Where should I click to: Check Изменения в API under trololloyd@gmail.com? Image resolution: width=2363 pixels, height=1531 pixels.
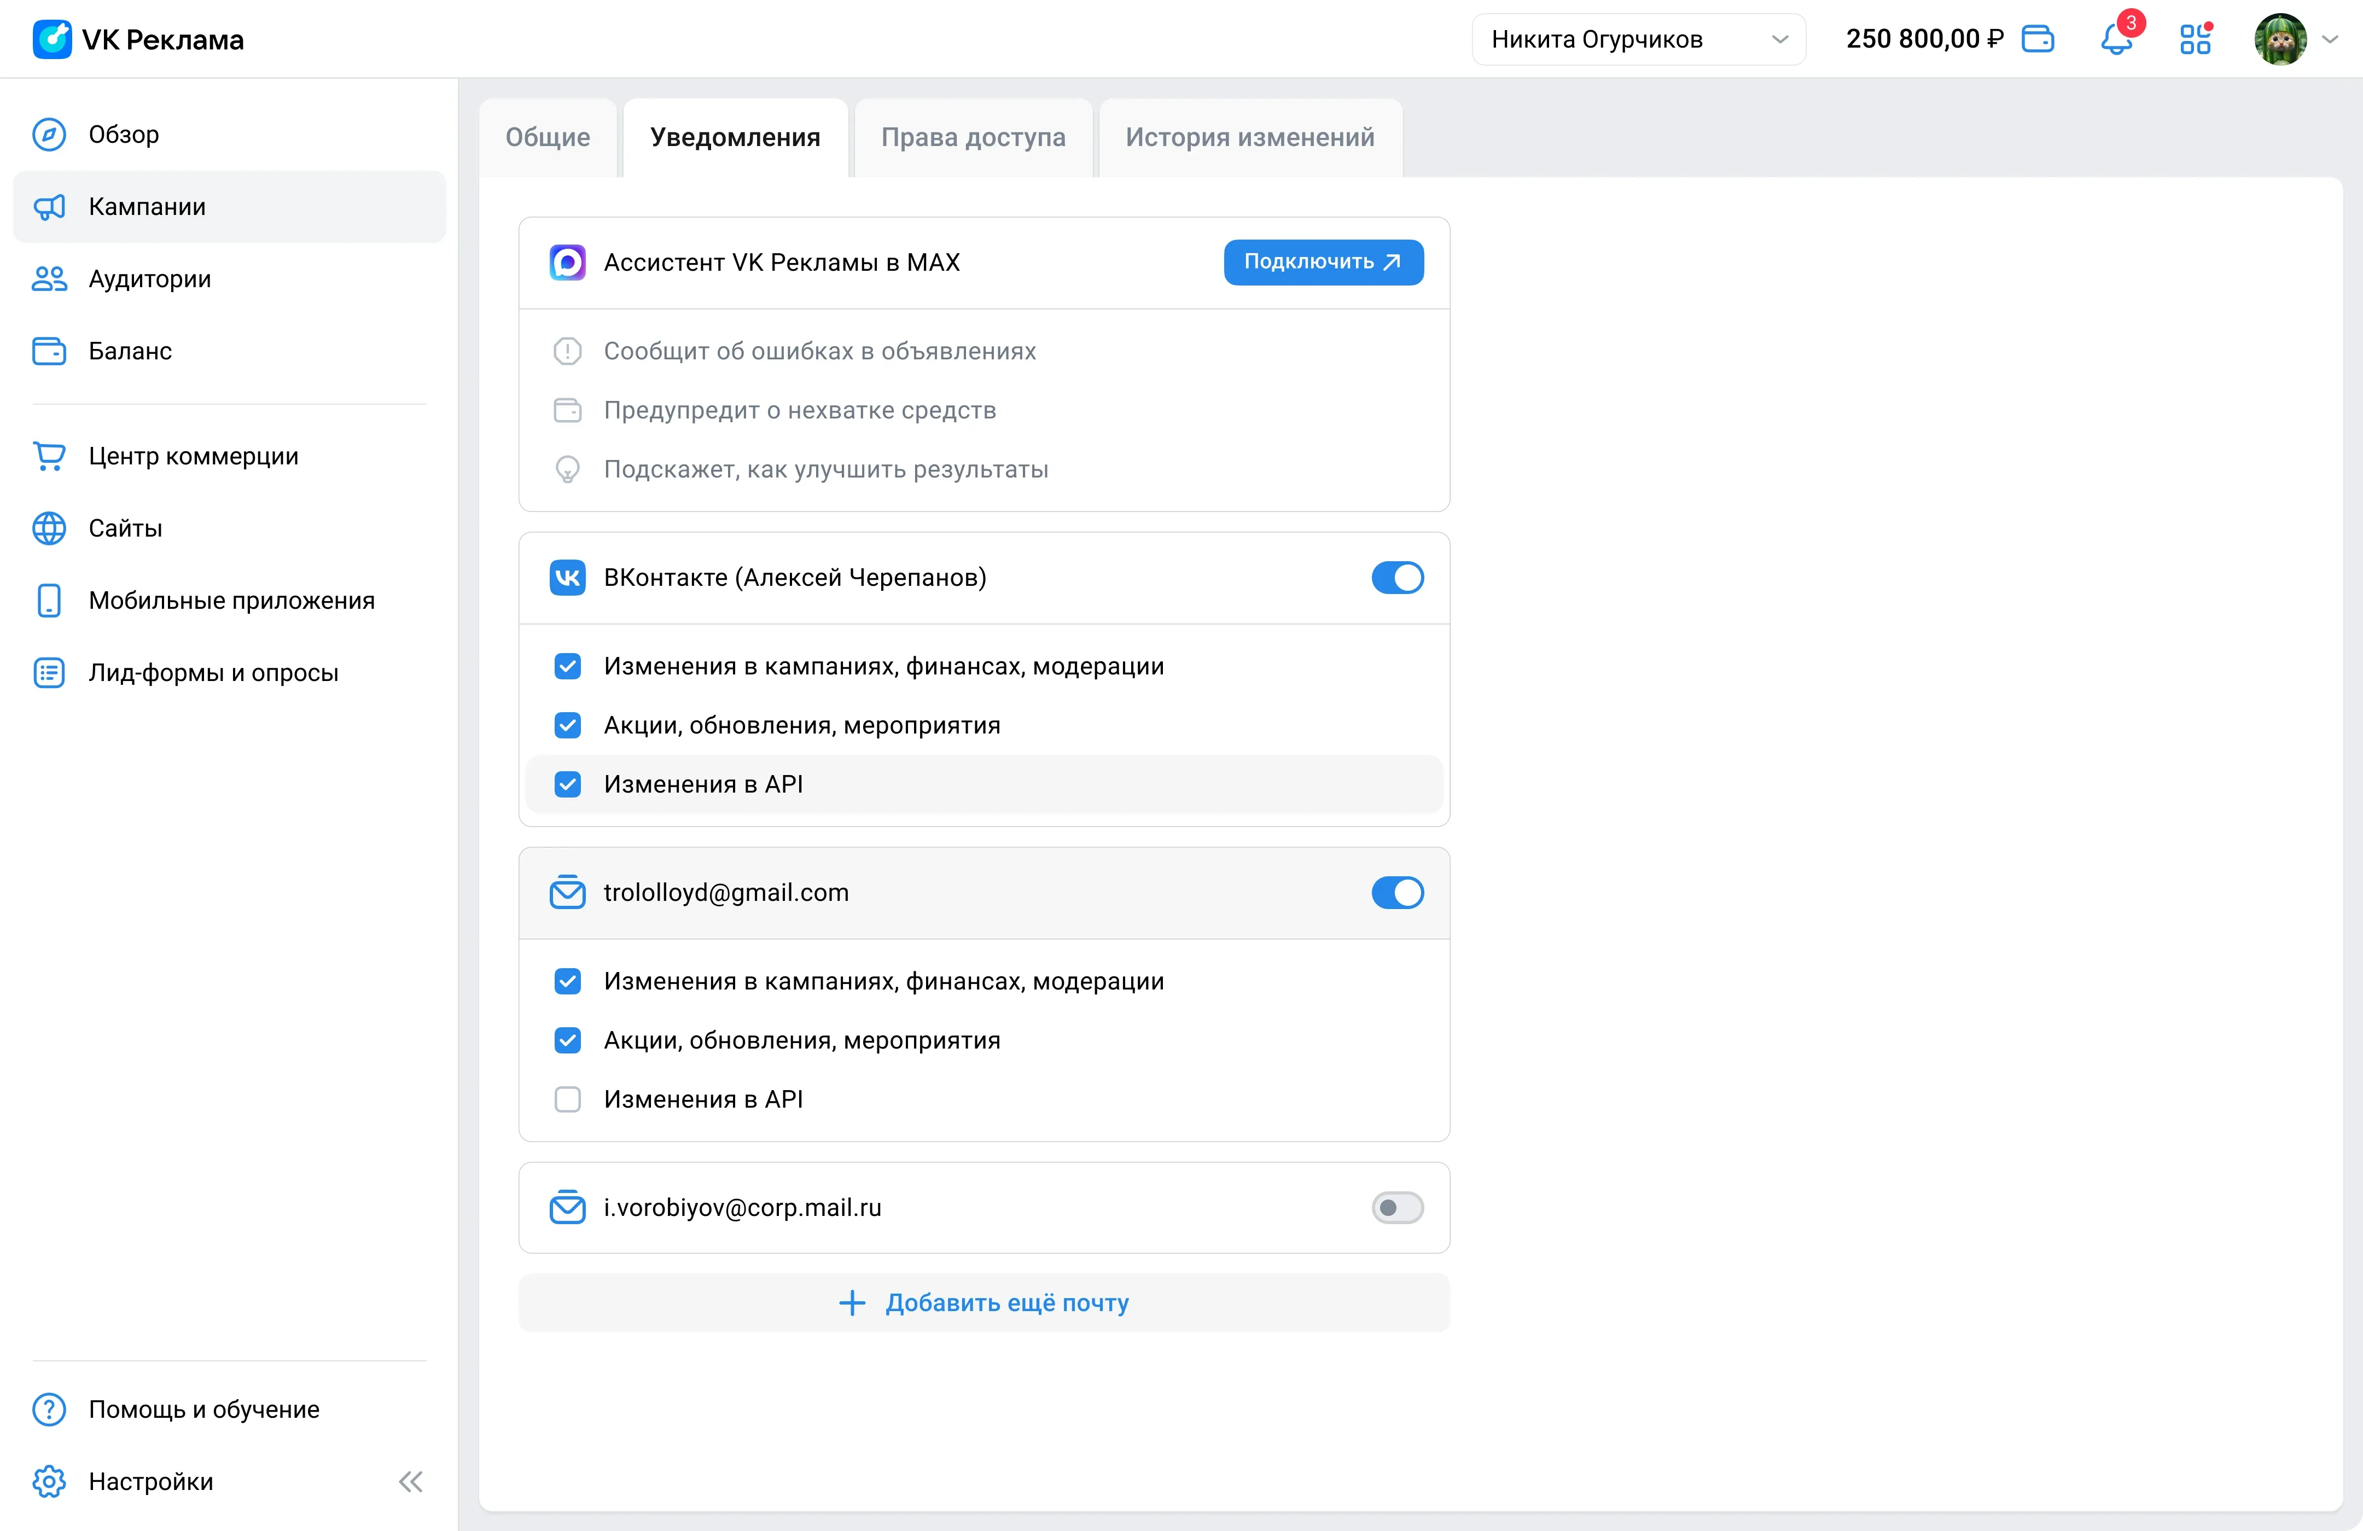pyautogui.click(x=568, y=1099)
